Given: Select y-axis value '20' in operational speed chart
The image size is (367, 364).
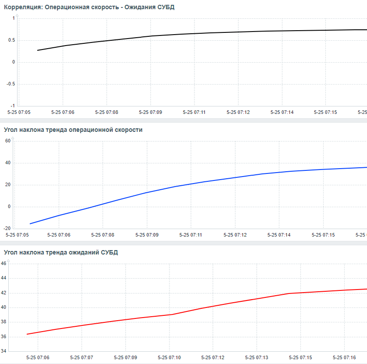Looking at the screenshot, I should [8, 185].
